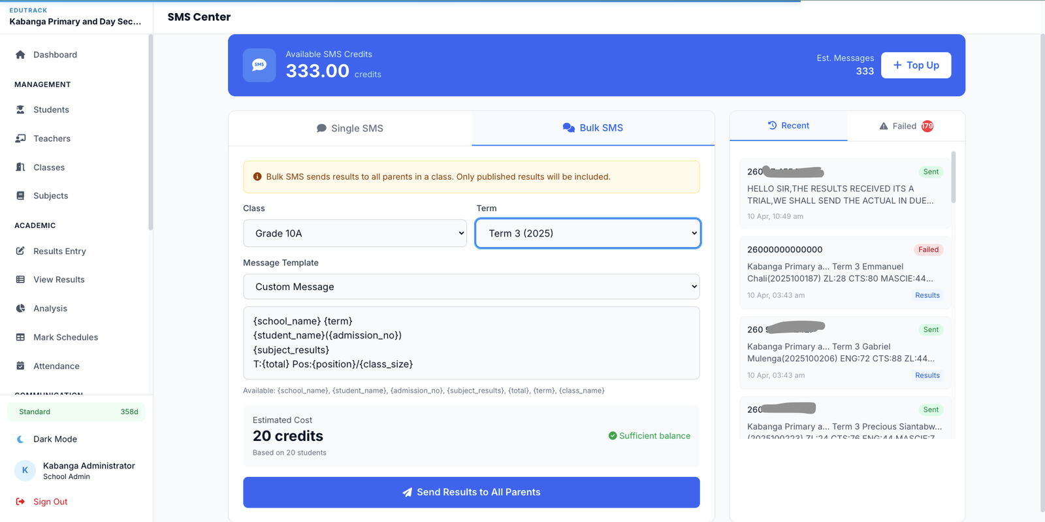Click the recent messages list scrollbar
Screen dimensions: 1045x522
point(953,178)
